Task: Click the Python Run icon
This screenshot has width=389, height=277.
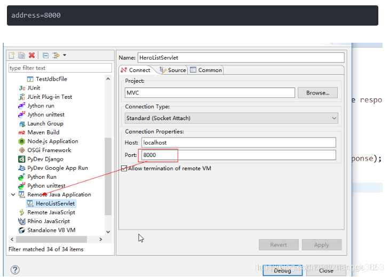Action: pos(21,177)
